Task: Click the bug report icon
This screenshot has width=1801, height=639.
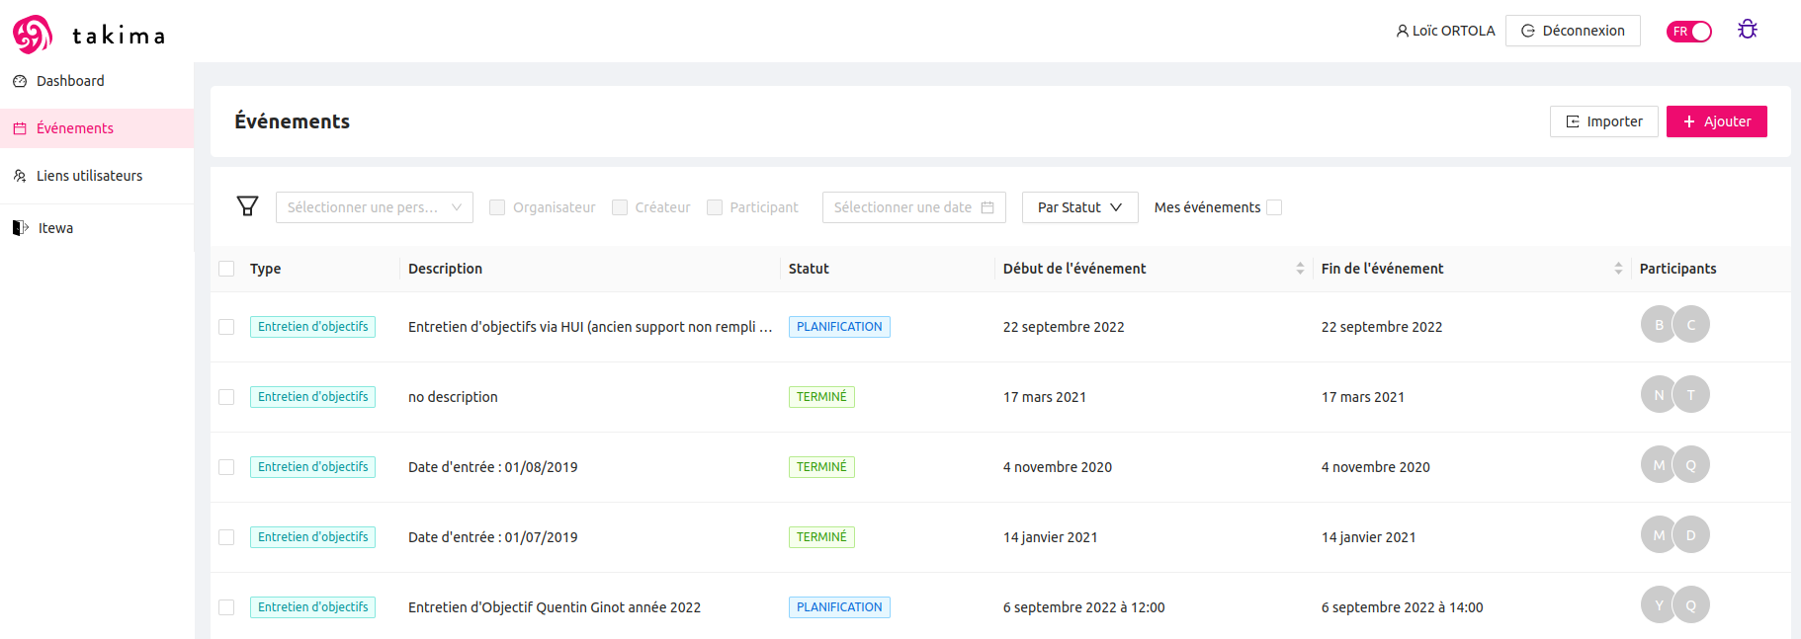Action: tap(1747, 30)
